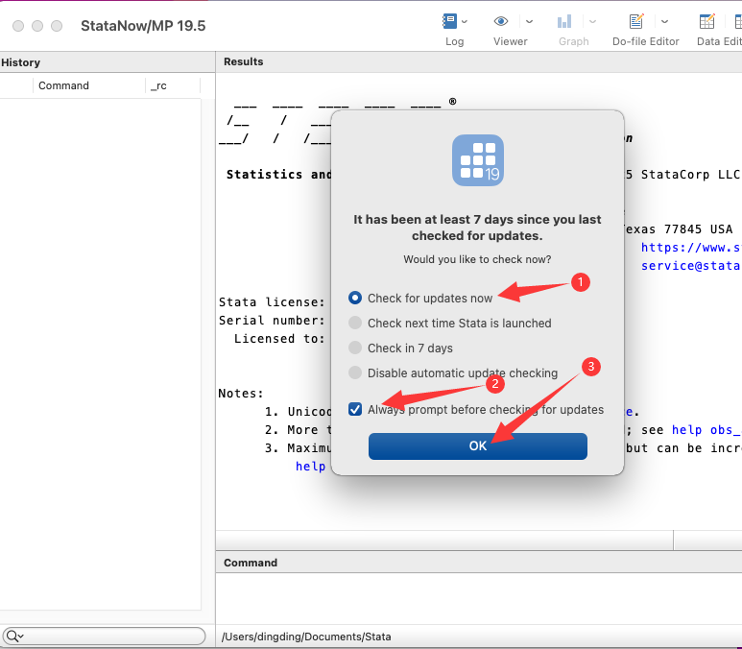Screen dimensions: 742x649
Task: Confirm the dialog with OK
Action: [x=477, y=445]
